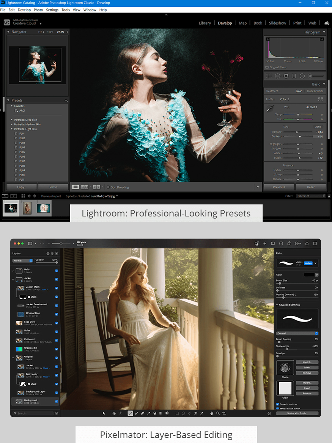Click the Auto tone button
Image resolution: width=332 pixels, height=443 pixels.
318,127
